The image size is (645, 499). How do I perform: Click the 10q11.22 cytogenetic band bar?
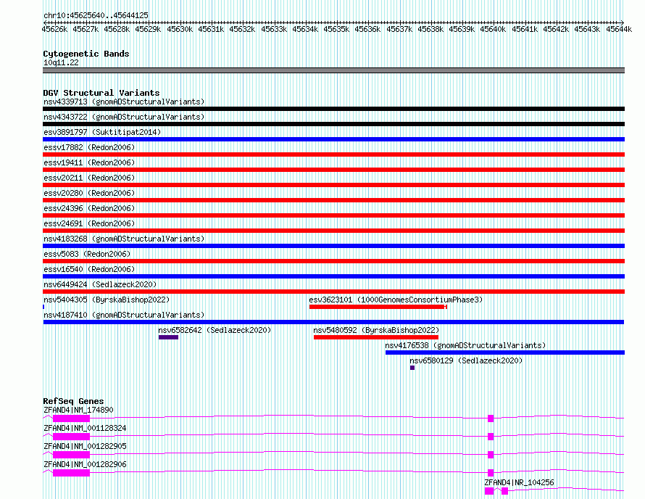pyautogui.click(x=333, y=70)
